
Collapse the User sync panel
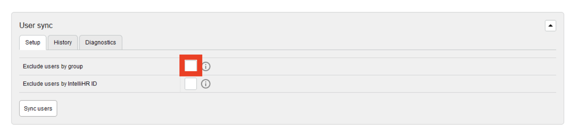tap(550, 26)
